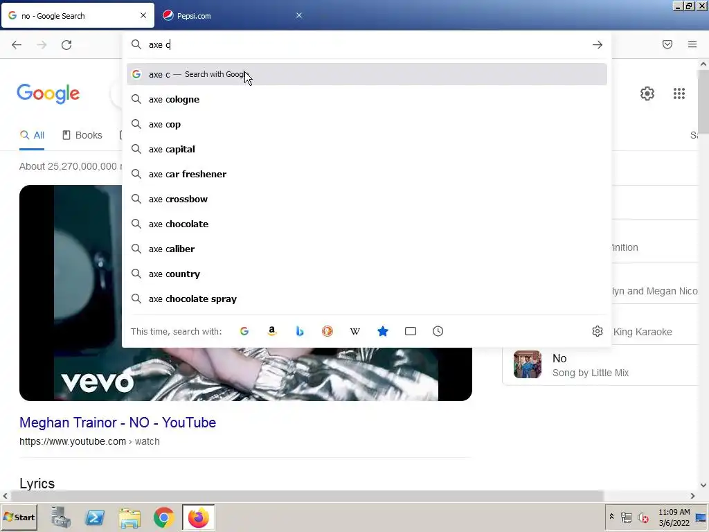The width and height of the screenshot is (709, 532).
Task: Click the muted volume tray icon
Action: pyautogui.click(x=643, y=517)
